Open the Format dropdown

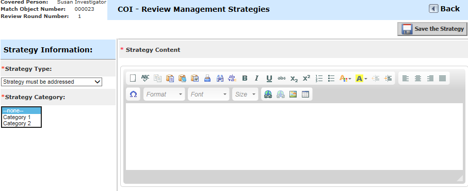point(164,94)
